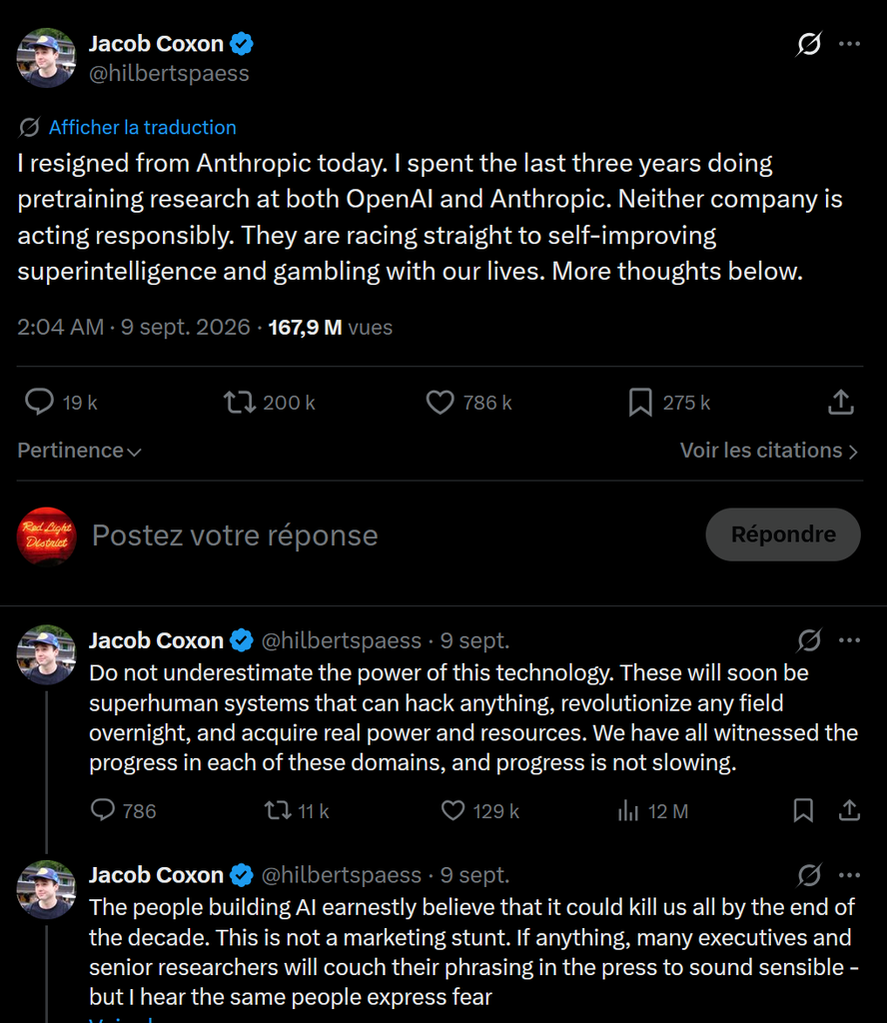Click Afficher la traduction link

[x=142, y=127]
